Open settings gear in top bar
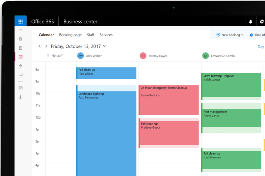Image resolution: width=265 pixels, height=176 pixels. pyautogui.click(x=262, y=22)
